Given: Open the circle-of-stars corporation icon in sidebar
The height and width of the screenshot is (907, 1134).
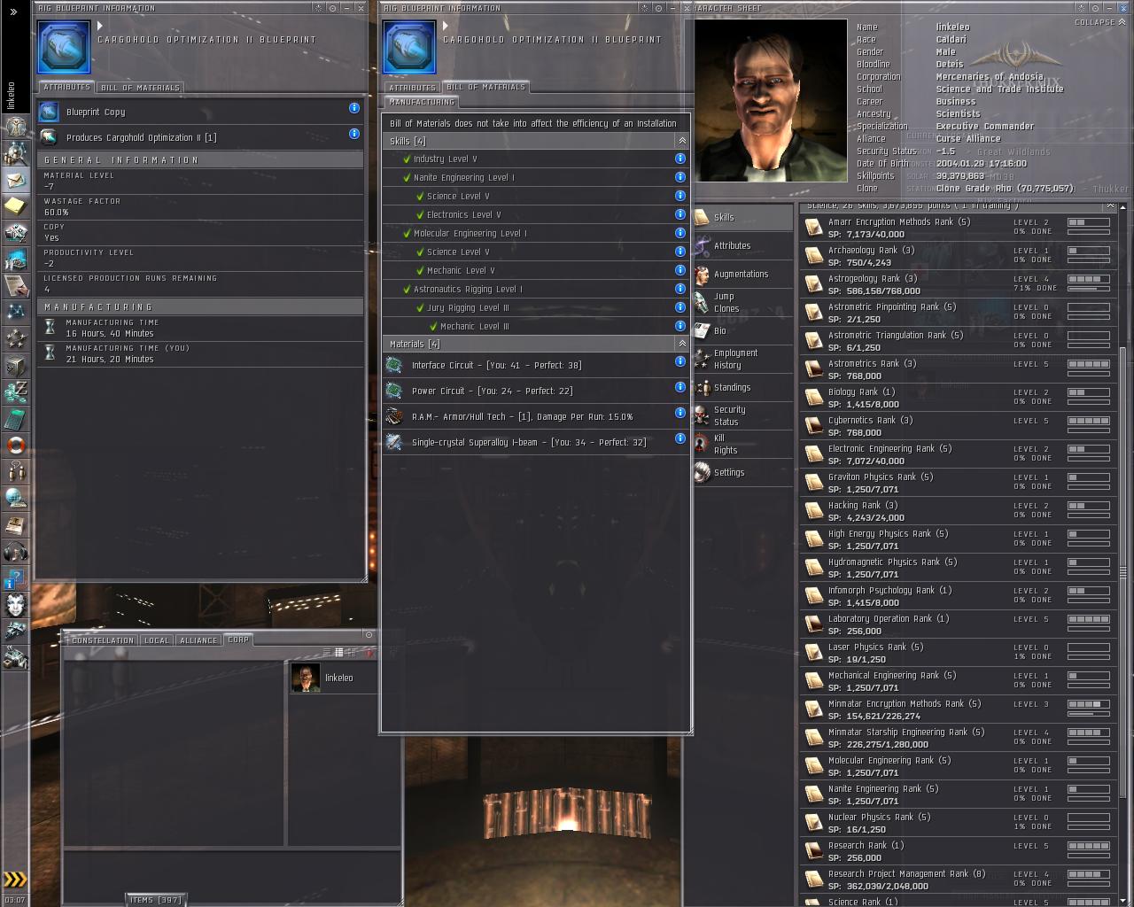Looking at the screenshot, I should click(15, 339).
